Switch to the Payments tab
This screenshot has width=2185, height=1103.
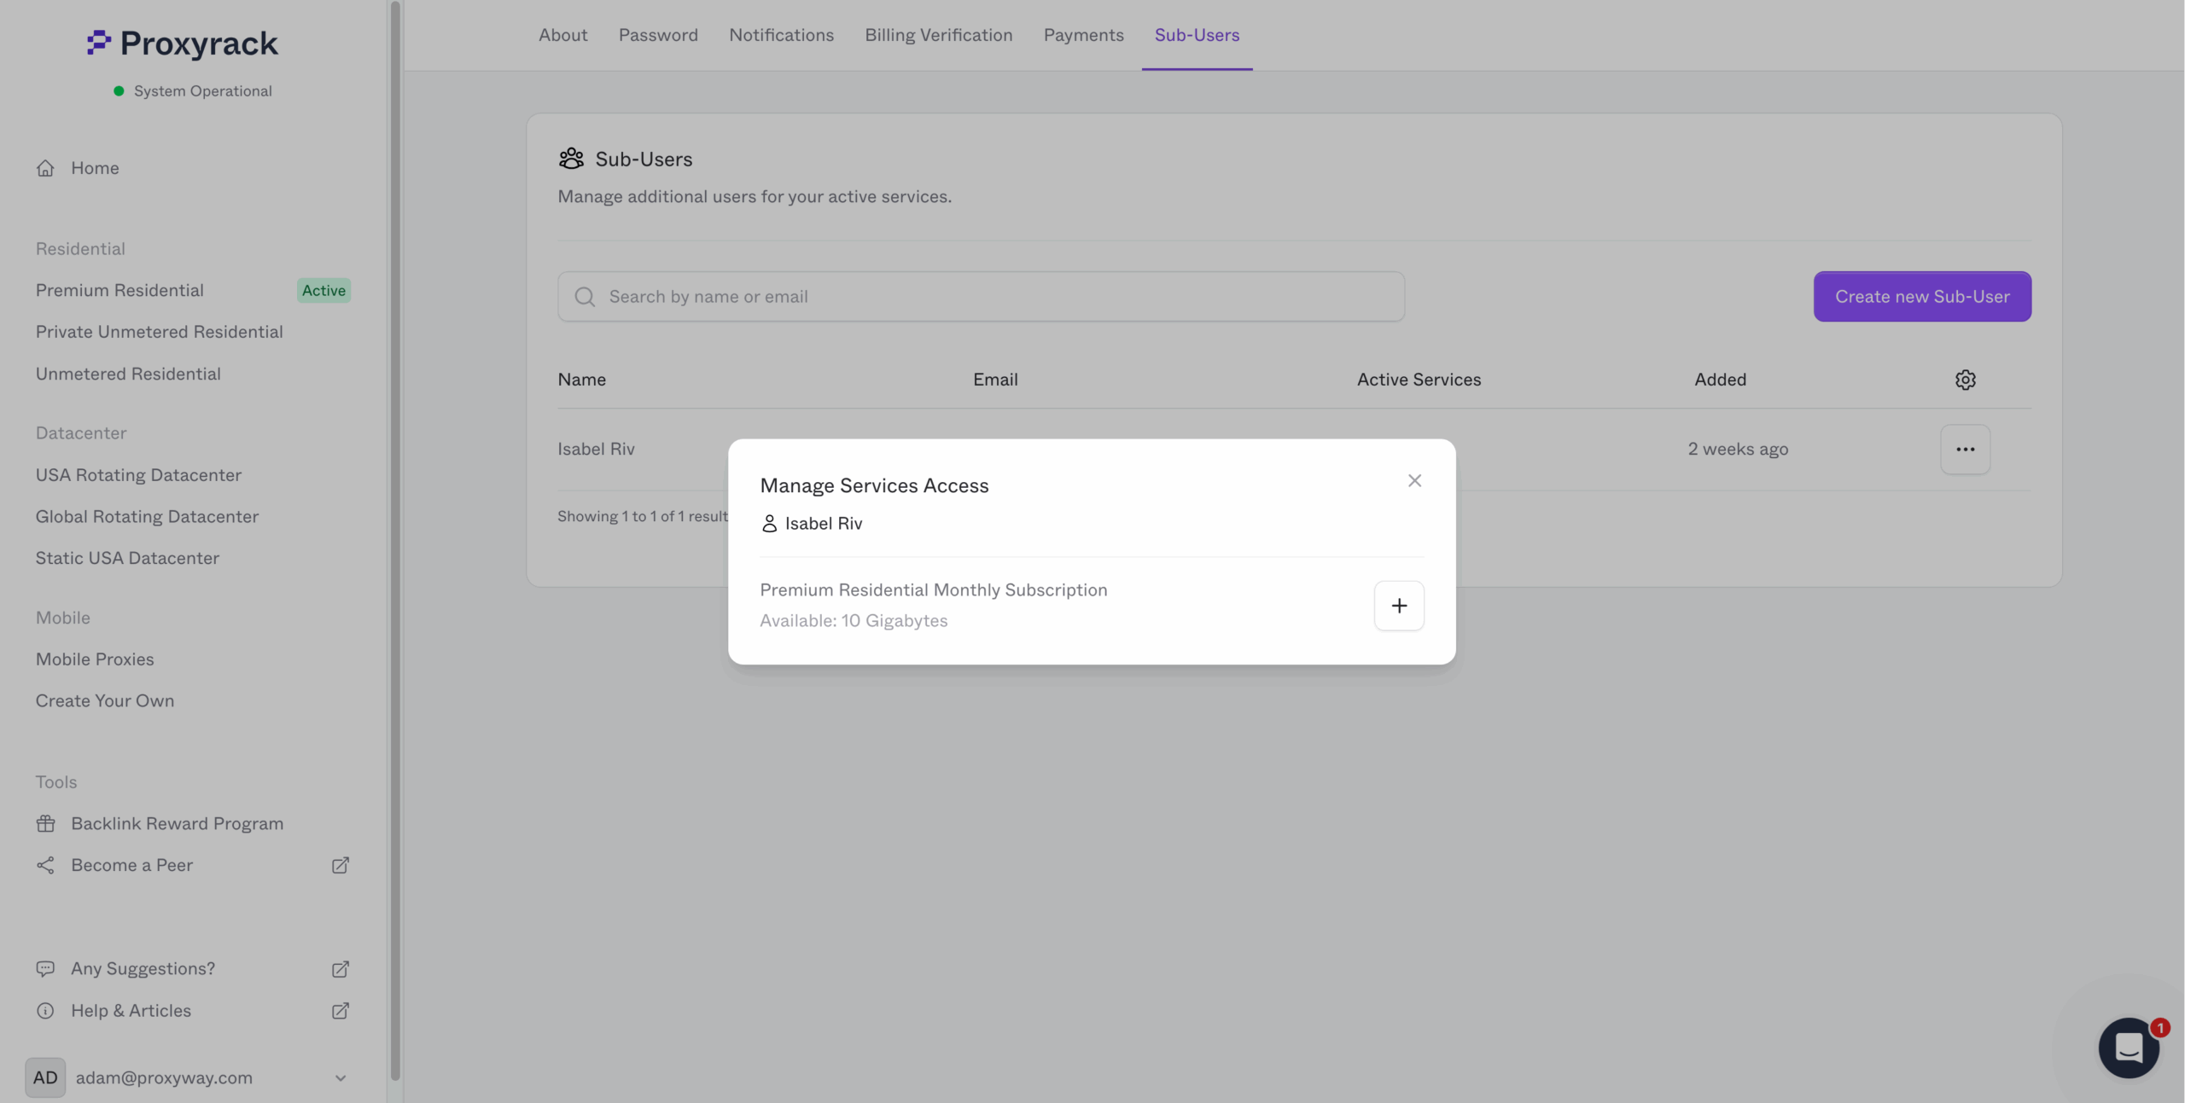[1083, 35]
